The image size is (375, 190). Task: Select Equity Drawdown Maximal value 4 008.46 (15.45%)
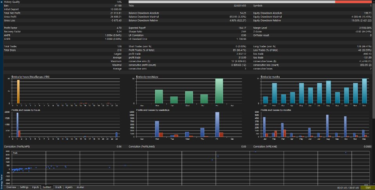[361, 17]
